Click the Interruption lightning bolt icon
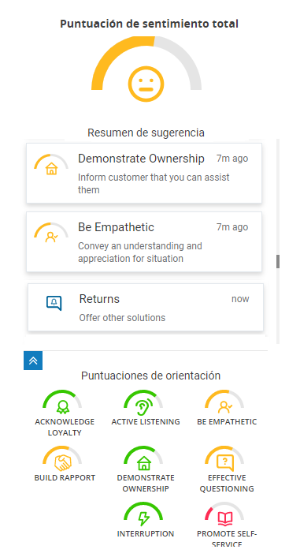This screenshot has width=300, height=557. coord(143,519)
